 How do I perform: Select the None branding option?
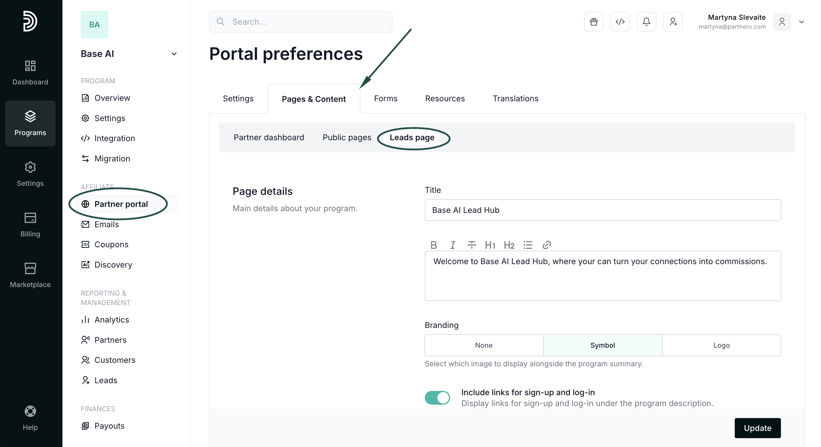484,345
